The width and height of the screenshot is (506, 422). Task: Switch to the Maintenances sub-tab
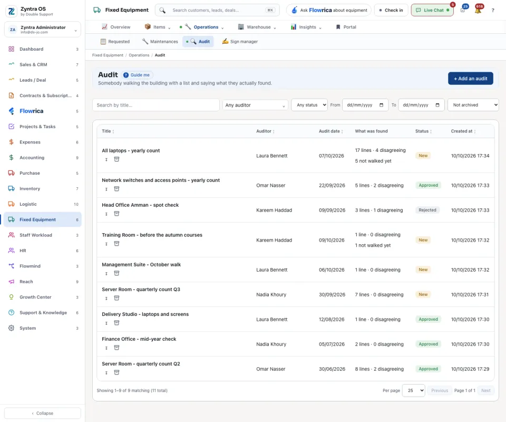(160, 42)
